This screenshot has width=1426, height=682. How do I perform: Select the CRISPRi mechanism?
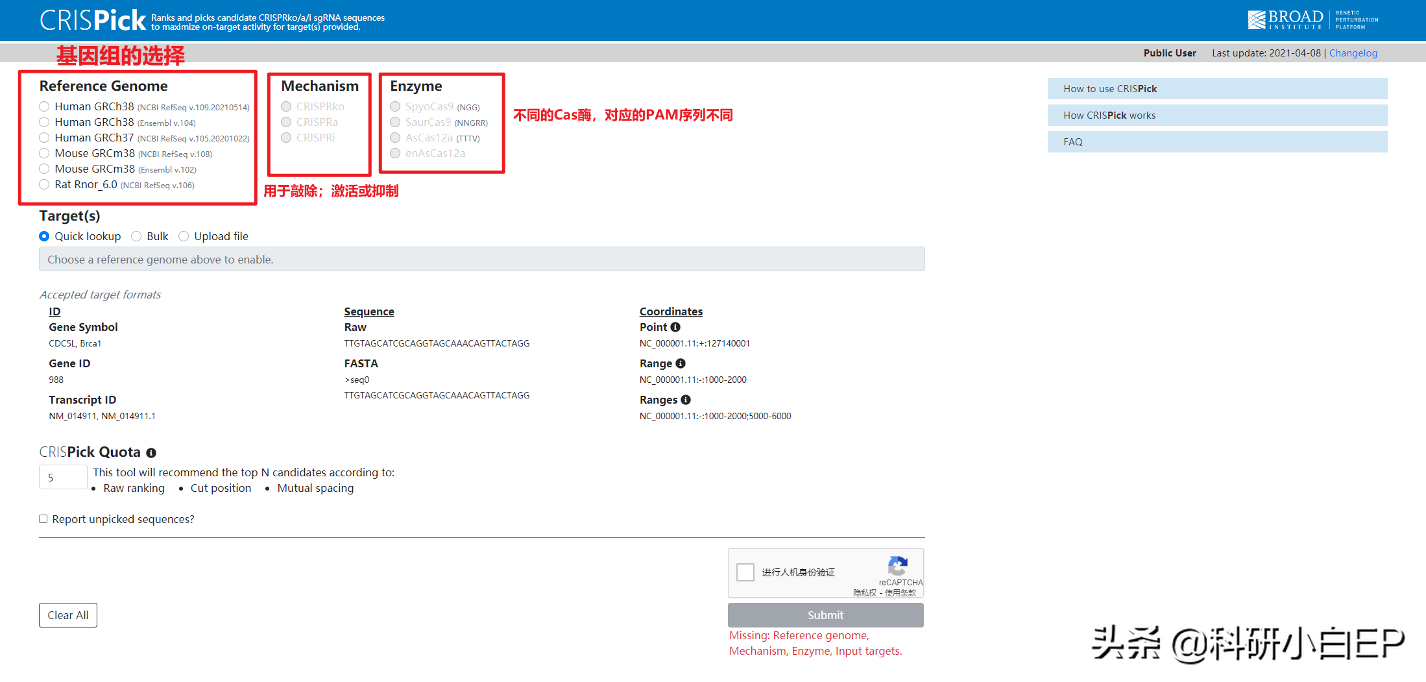pyautogui.click(x=286, y=138)
